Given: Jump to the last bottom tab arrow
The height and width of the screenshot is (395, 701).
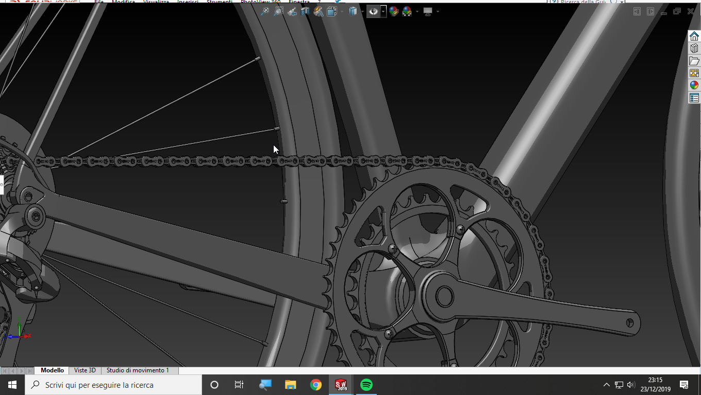Looking at the screenshot, I should pyautogui.click(x=29, y=370).
